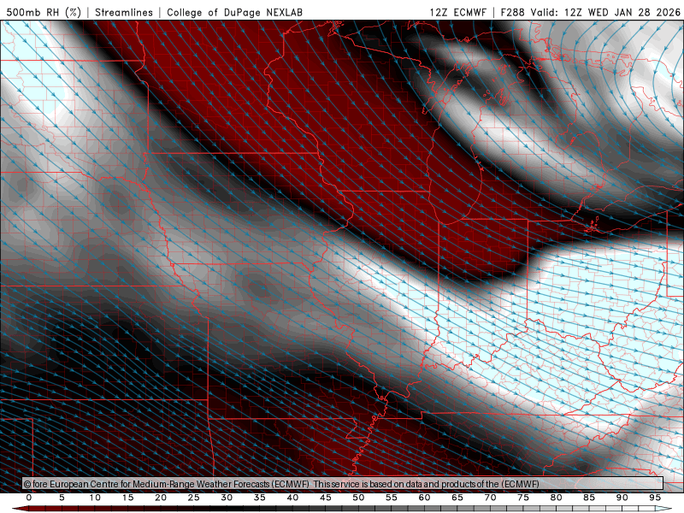Screen dimensions: 684x513
Task: Select the "40" value on the colorbar
Action: click(292, 498)
